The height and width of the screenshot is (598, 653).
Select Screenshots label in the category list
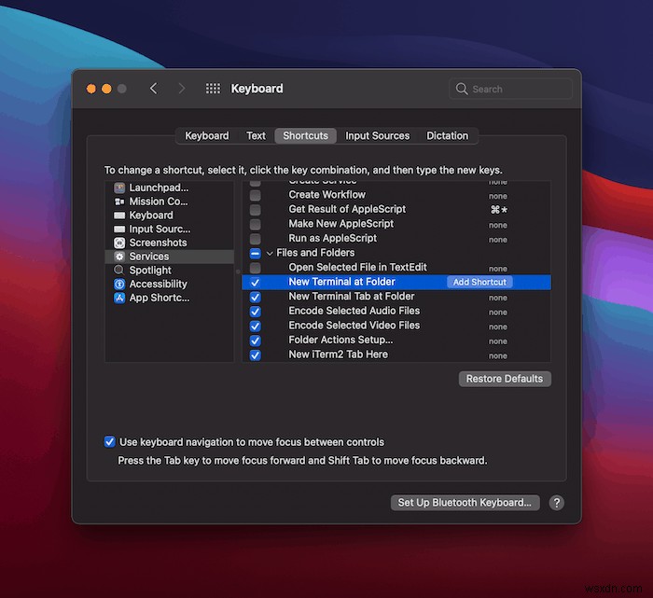158,243
